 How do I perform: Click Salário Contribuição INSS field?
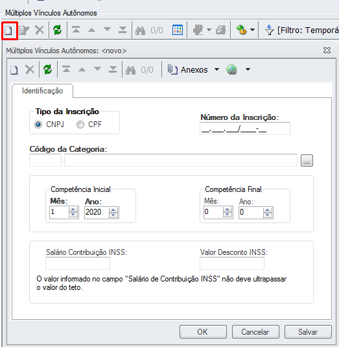click(78, 263)
